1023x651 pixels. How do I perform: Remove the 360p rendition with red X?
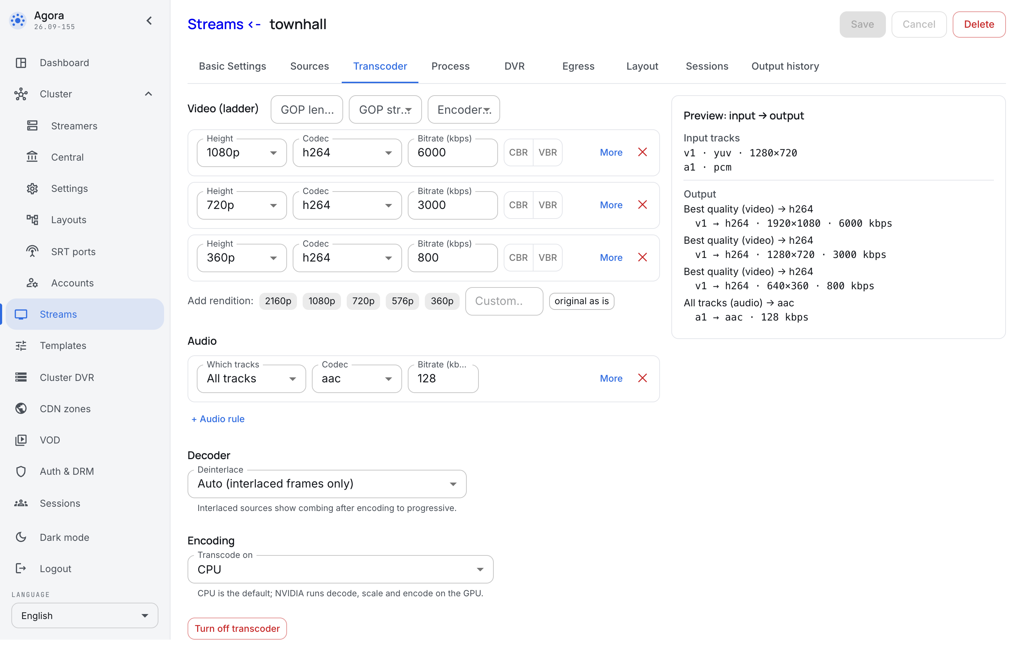642,258
